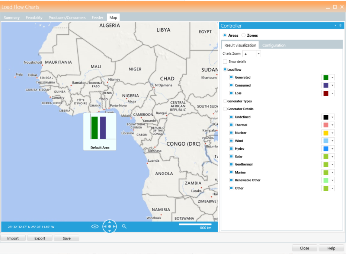346x254 pixels.
Task: Switch to the Feeder tab
Action: tap(97, 18)
